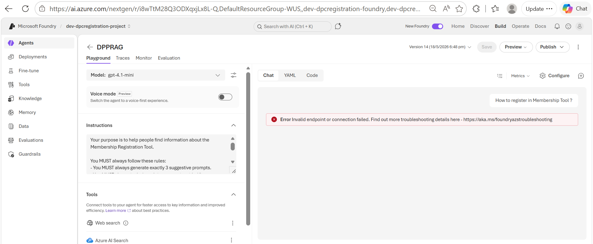Click the back arrow beside DPPRAG
This screenshot has width=593, height=244.
click(90, 47)
